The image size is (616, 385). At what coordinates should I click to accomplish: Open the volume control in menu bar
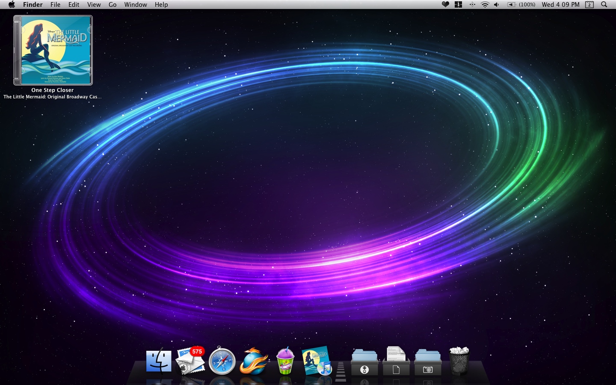pyautogui.click(x=497, y=5)
